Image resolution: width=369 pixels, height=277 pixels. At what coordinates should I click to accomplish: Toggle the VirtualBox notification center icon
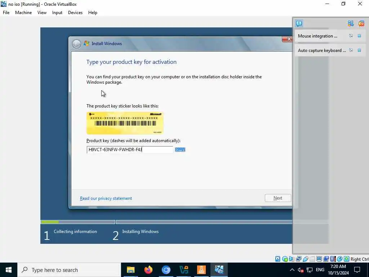coord(299,23)
